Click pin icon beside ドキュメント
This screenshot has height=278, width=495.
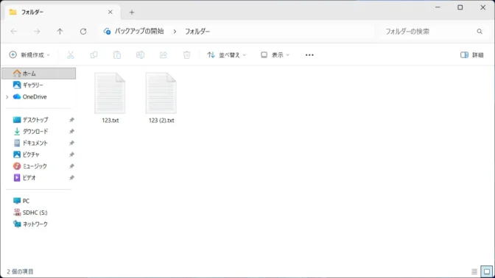click(71, 143)
